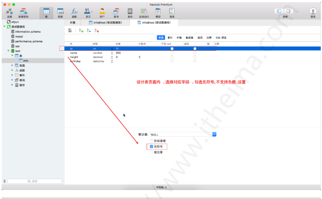Click the Insert Field icon
The height and width of the screenshot is (199, 322).
pos(89,30)
